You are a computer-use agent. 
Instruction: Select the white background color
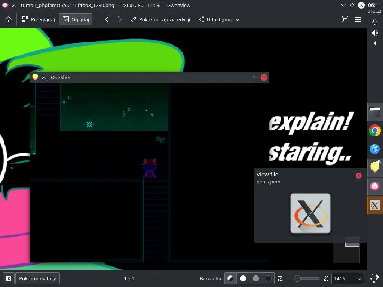243,278
